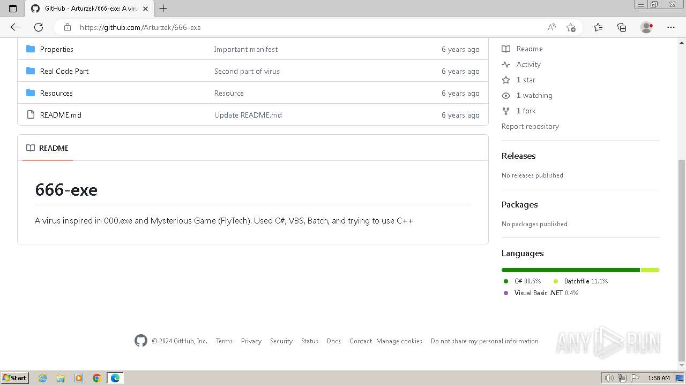View the 'Resource' commit message
This screenshot has width=686, height=385.
pos(229,93)
